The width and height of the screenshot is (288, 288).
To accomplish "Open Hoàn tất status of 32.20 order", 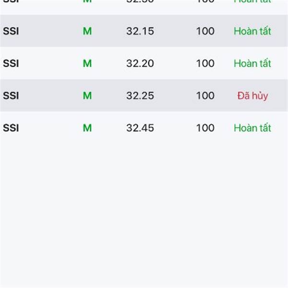I will point(252,63).
